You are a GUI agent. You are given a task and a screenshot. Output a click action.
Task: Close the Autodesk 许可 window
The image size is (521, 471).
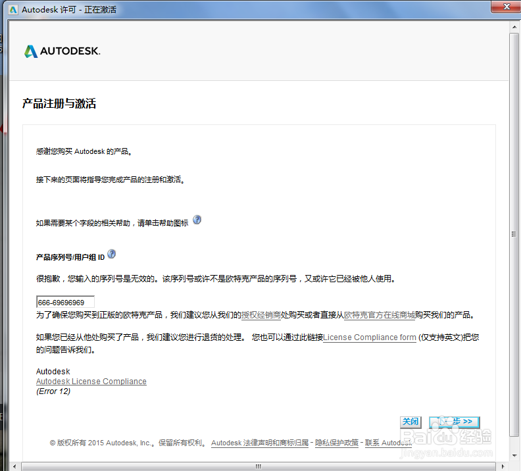[x=506, y=7]
